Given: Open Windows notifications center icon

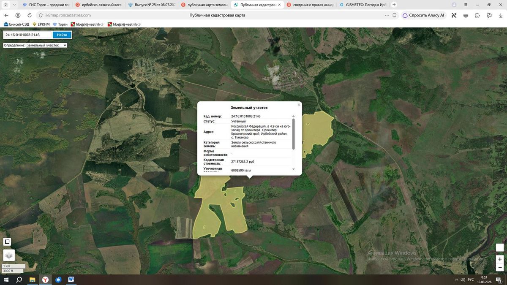Looking at the screenshot, I should pyautogui.click(x=499, y=280).
